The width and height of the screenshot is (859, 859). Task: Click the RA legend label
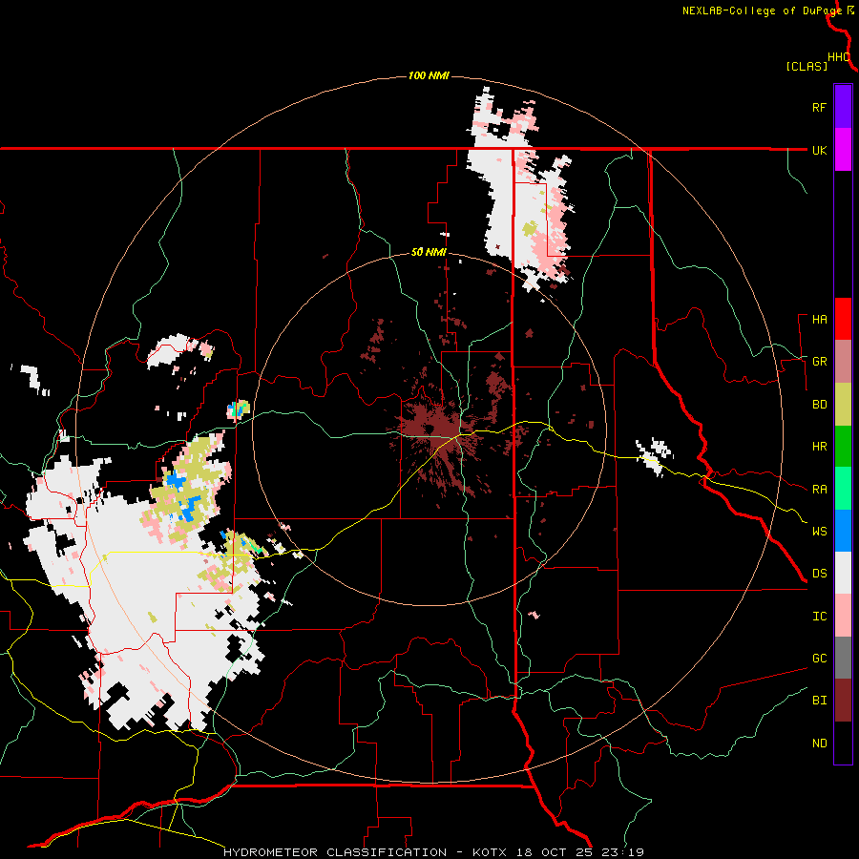[819, 490]
